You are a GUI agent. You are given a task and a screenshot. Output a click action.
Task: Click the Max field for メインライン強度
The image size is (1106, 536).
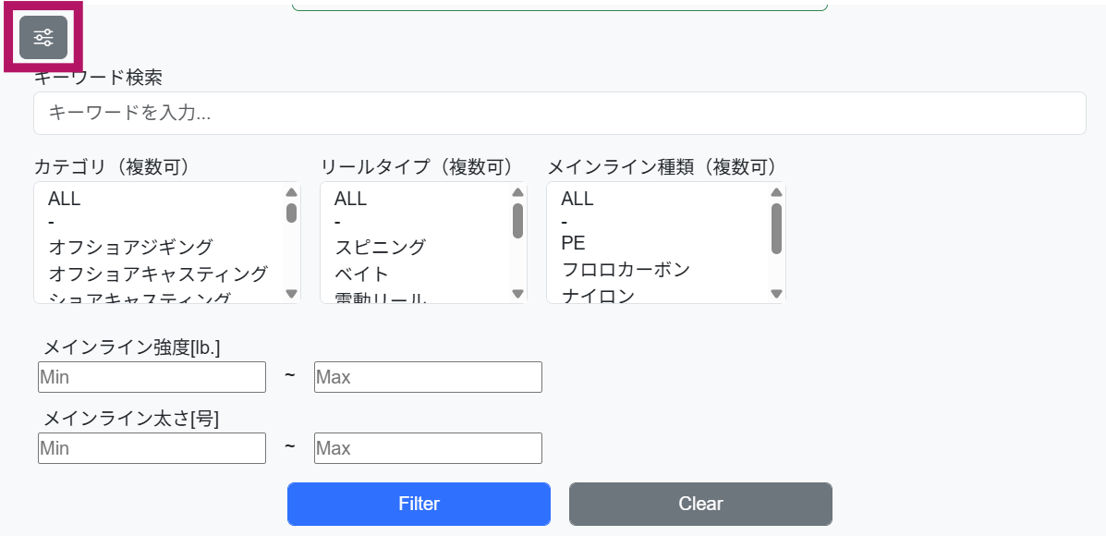[x=427, y=376]
